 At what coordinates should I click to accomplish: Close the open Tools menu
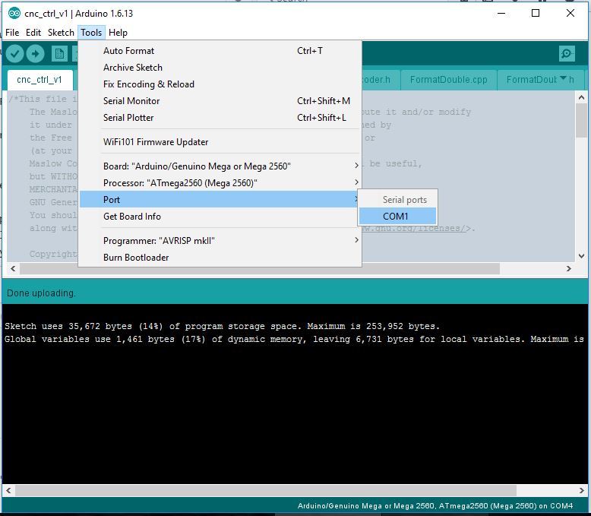pyautogui.click(x=91, y=33)
